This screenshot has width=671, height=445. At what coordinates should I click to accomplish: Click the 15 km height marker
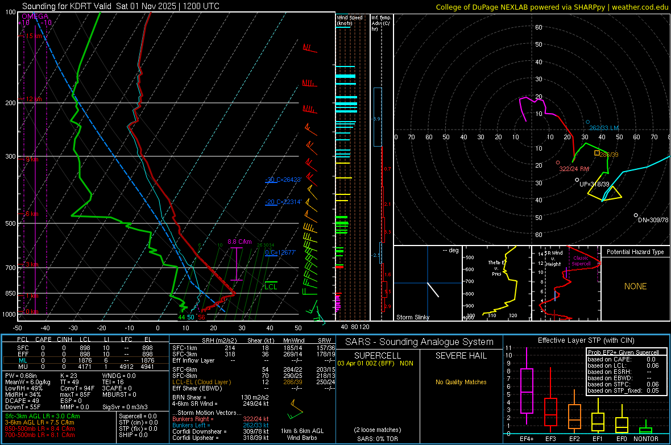tap(34, 36)
